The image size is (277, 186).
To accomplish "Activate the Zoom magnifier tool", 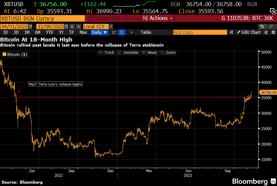I will (168, 53).
